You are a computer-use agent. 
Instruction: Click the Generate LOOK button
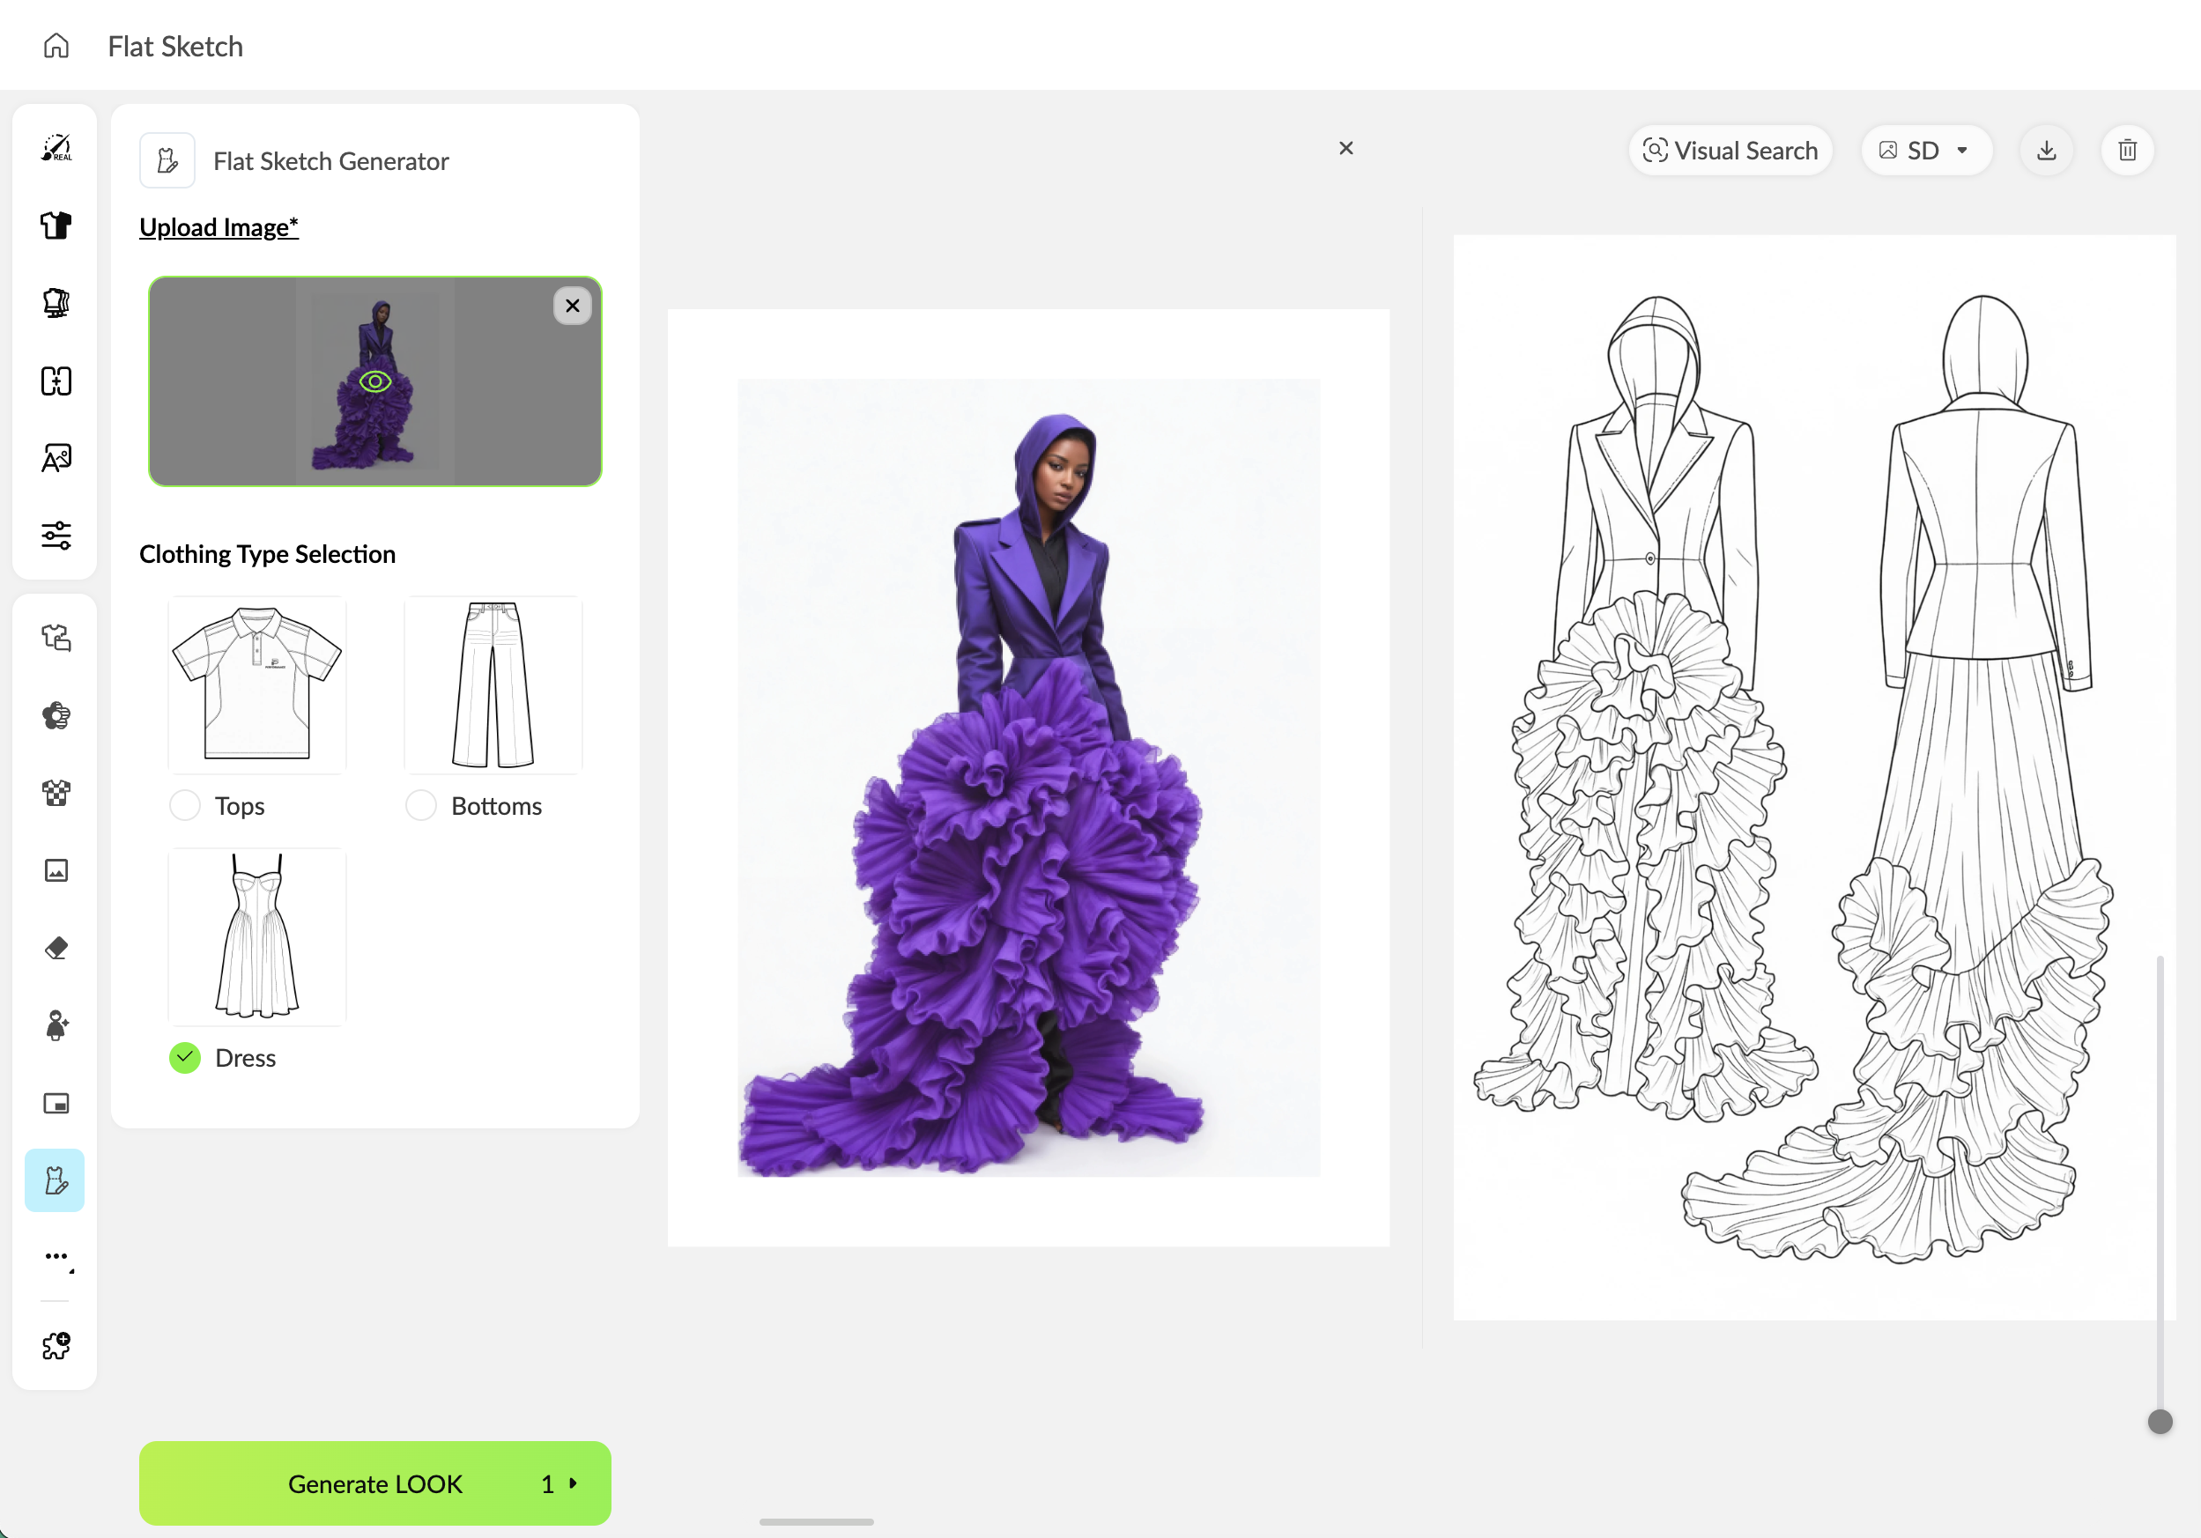point(374,1483)
